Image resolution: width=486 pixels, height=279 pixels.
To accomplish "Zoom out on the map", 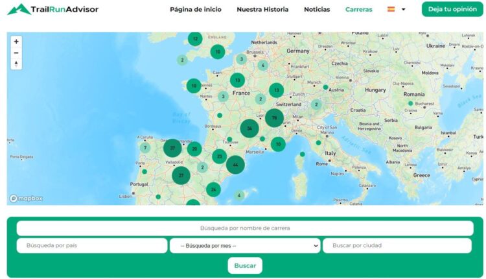I will (x=16, y=53).
